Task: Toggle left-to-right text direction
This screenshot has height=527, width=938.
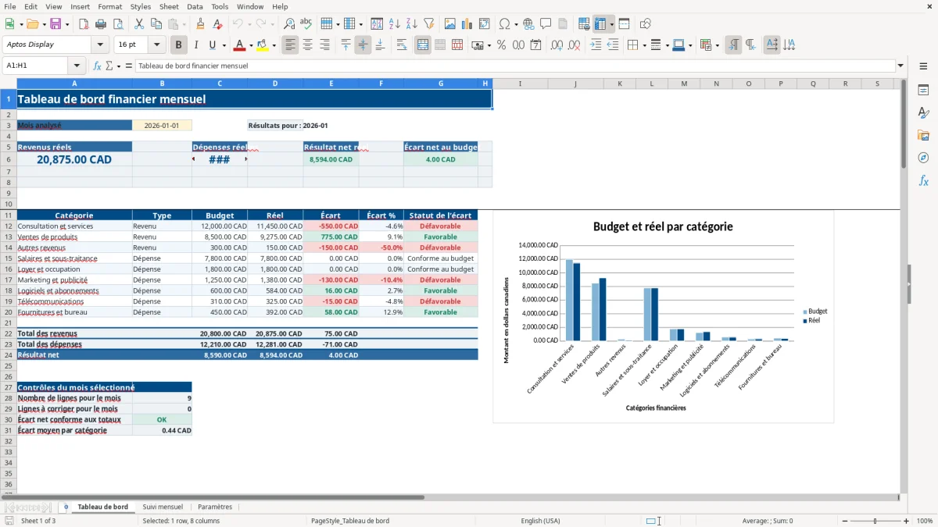Action: coord(732,45)
